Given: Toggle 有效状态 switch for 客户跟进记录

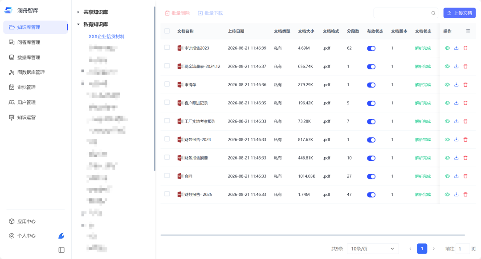Looking at the screenshot, I should tap(371, 104).
